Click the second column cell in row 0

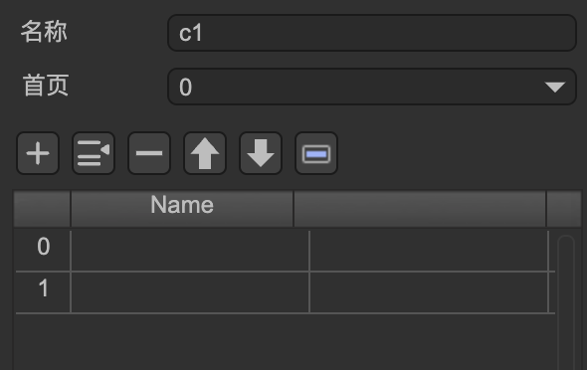[429, 251]
